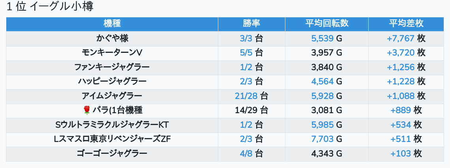This screenshot has width=450, height=168.
Task: Click the 3/3 win rate value
Action: tap(246, 38)
